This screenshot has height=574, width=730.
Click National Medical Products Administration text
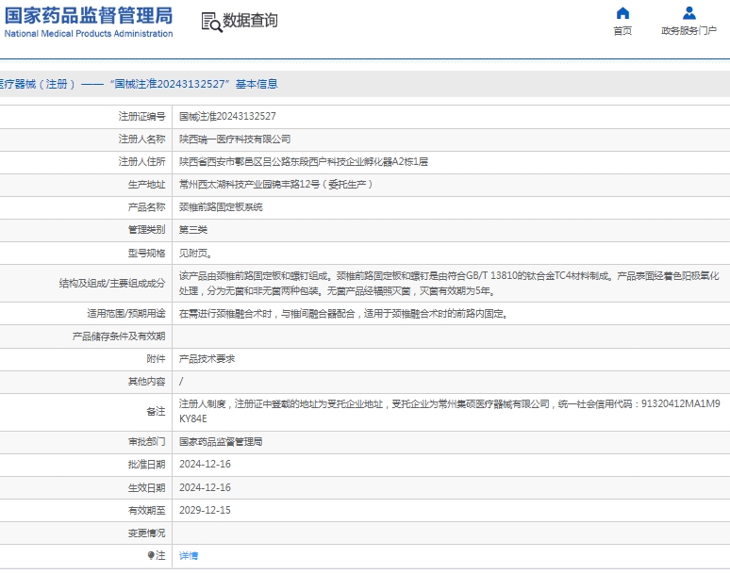(x=89, y=34)
